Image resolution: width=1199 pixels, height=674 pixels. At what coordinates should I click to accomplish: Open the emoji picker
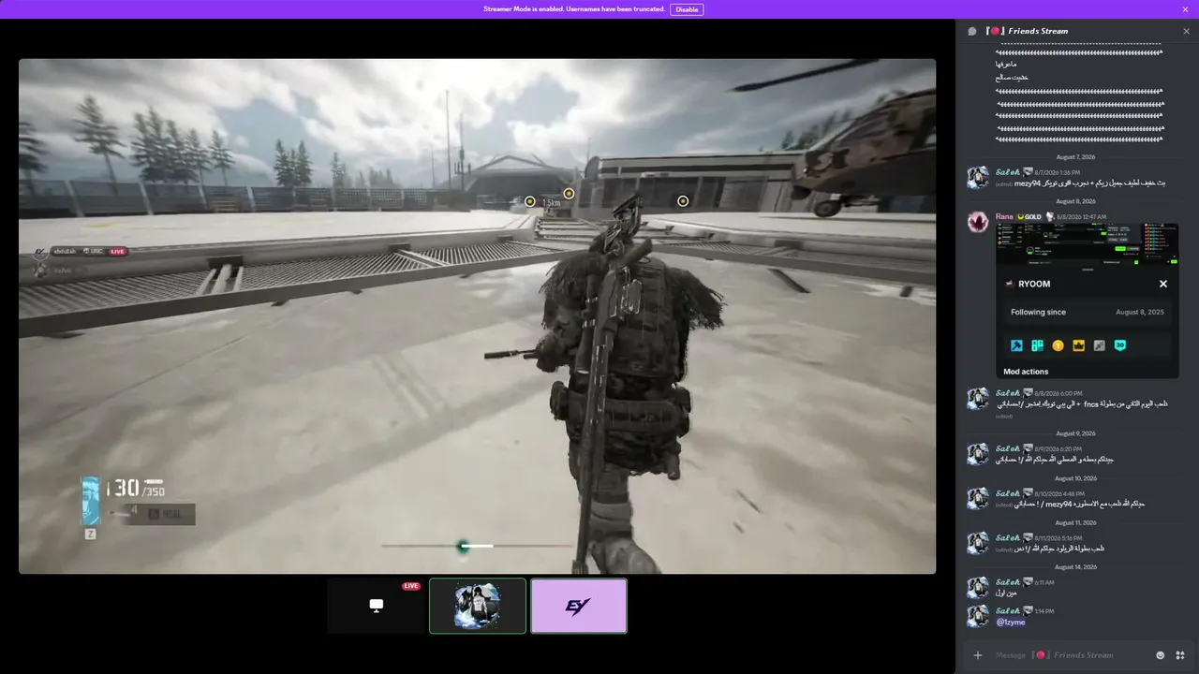coord(1161,655)
